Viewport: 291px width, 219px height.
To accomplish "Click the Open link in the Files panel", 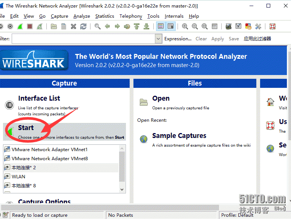I will point(161,98).
